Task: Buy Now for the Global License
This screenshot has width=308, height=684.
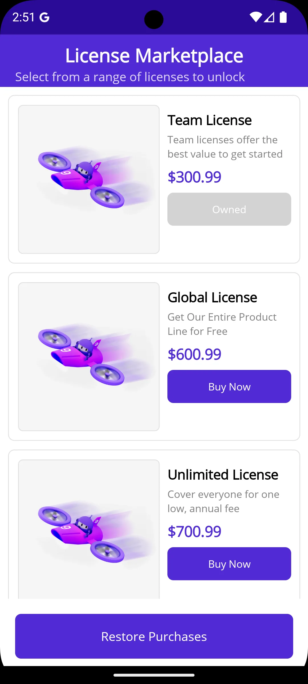Action: [229, 386]
